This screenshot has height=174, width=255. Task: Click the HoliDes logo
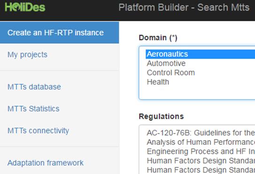pyautogui.click(x=25, y=8)
